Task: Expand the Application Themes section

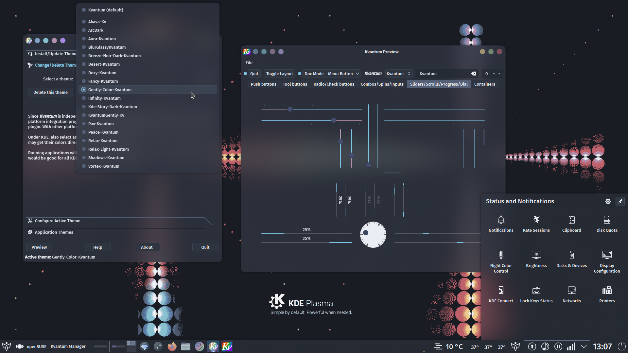Action: tap(122, 232)
